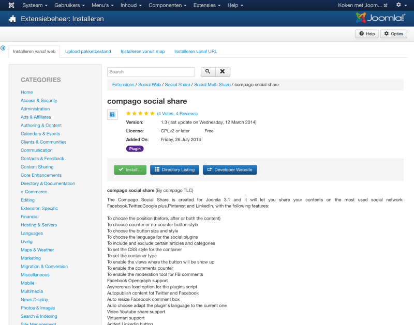Open the settings gear dropdown at top-right
The height and width of the screenshot is (325, 414).
pos(402,5)
